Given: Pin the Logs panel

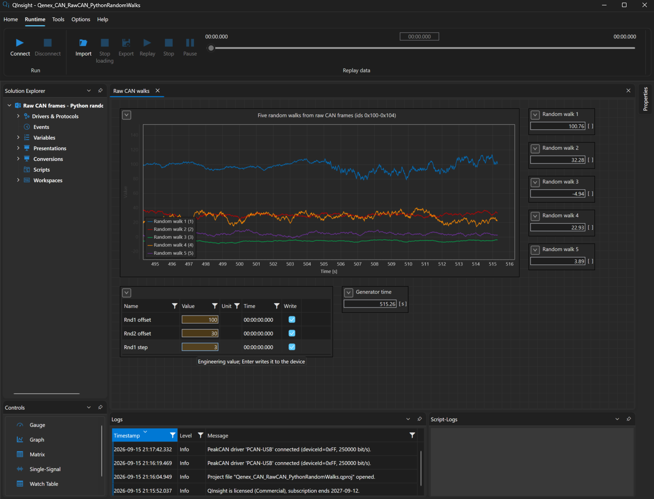Looking at the screenshot, I should point(420,419).
